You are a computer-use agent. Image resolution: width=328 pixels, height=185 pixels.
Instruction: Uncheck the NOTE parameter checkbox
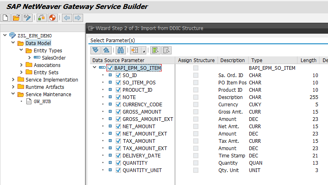(x=118, y=97)
